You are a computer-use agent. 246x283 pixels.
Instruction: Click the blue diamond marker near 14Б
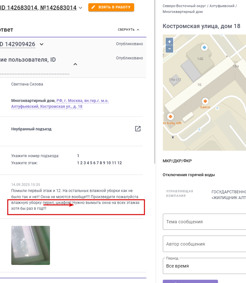(204, 47)
